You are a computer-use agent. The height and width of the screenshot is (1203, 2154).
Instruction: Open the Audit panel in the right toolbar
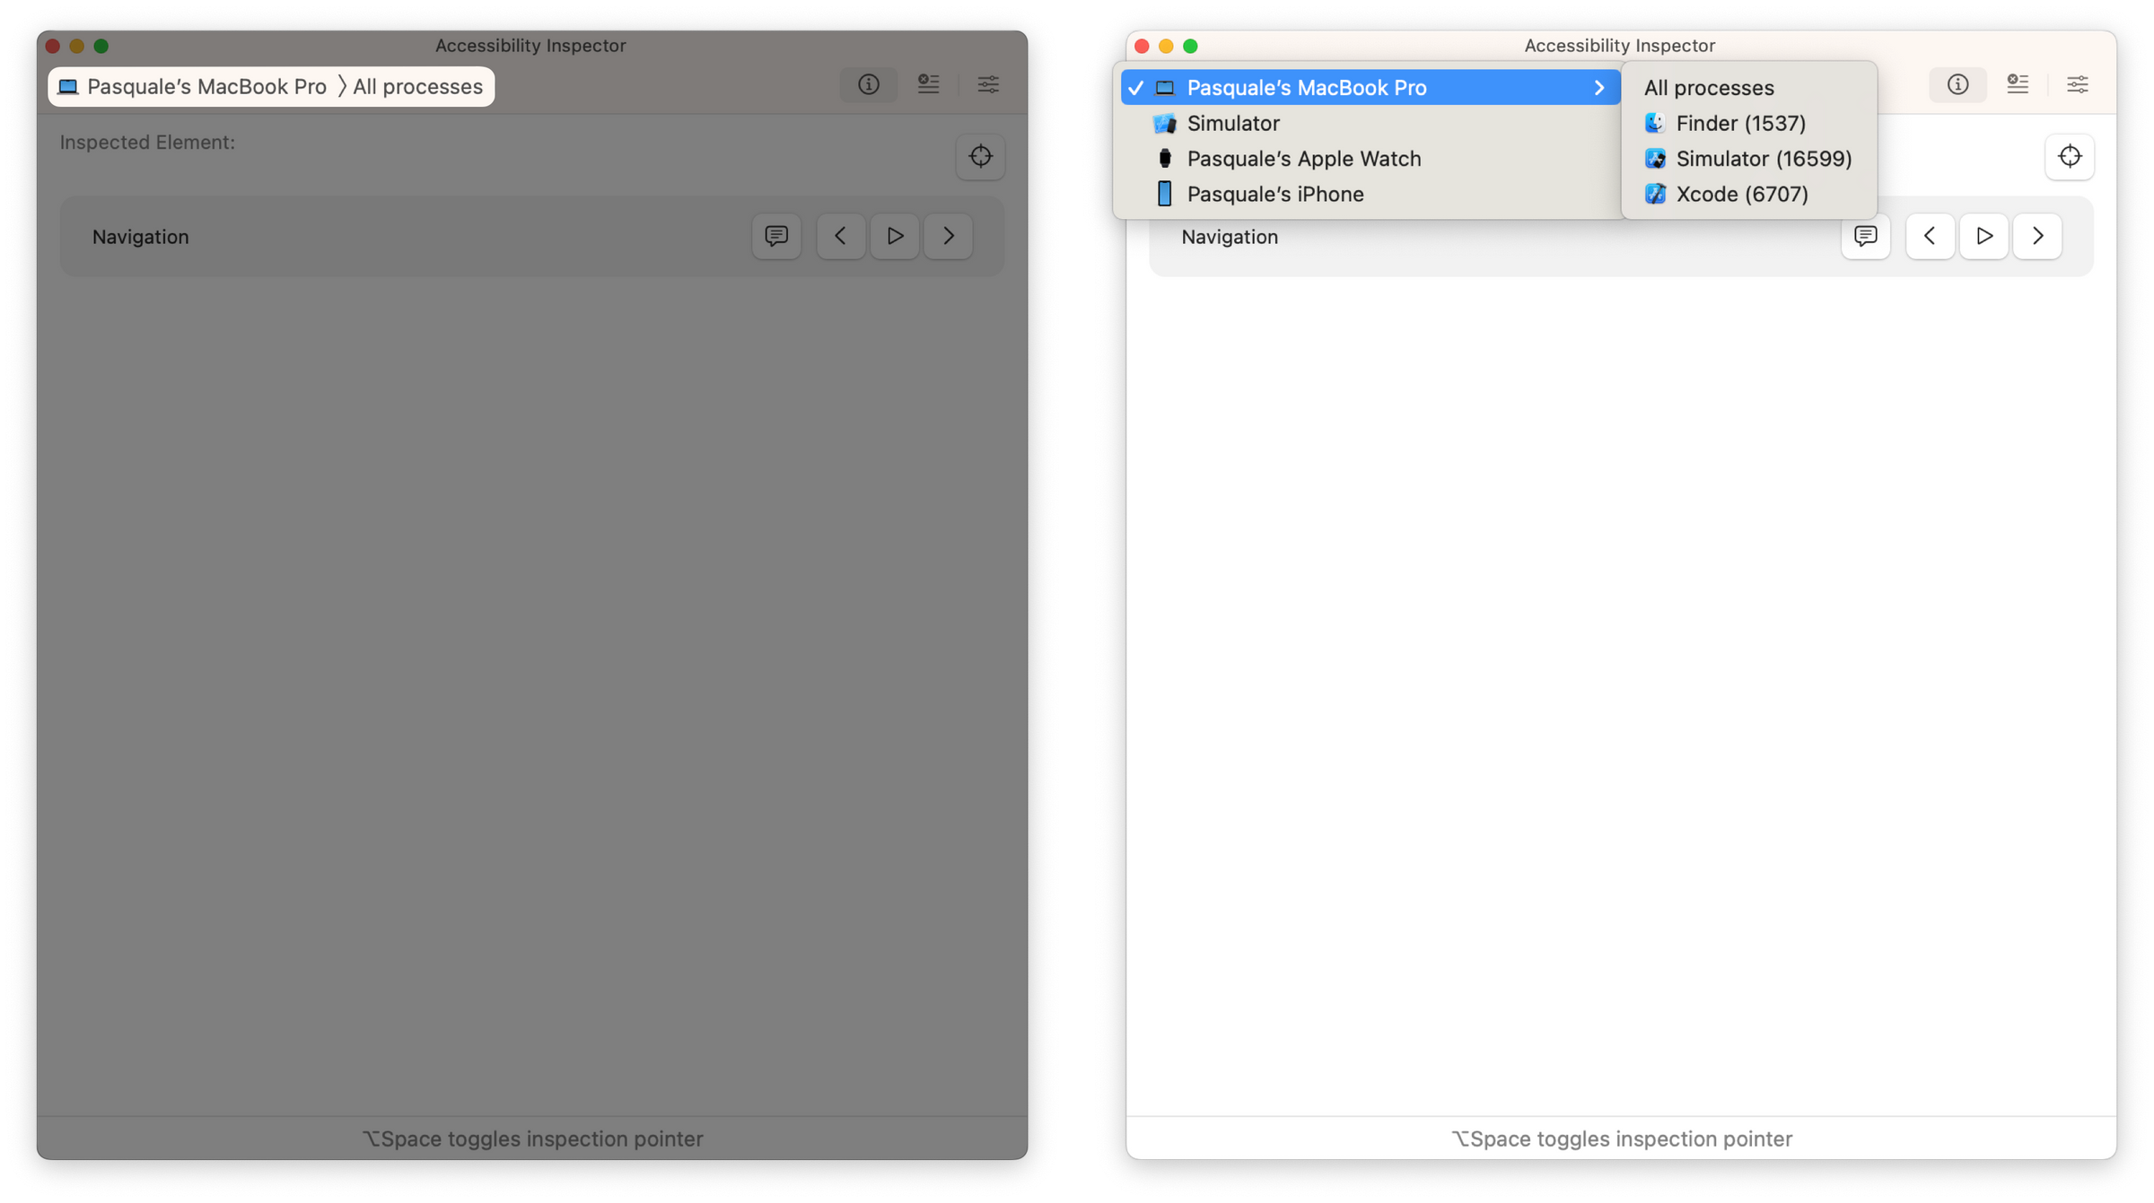click(2018, 84)
